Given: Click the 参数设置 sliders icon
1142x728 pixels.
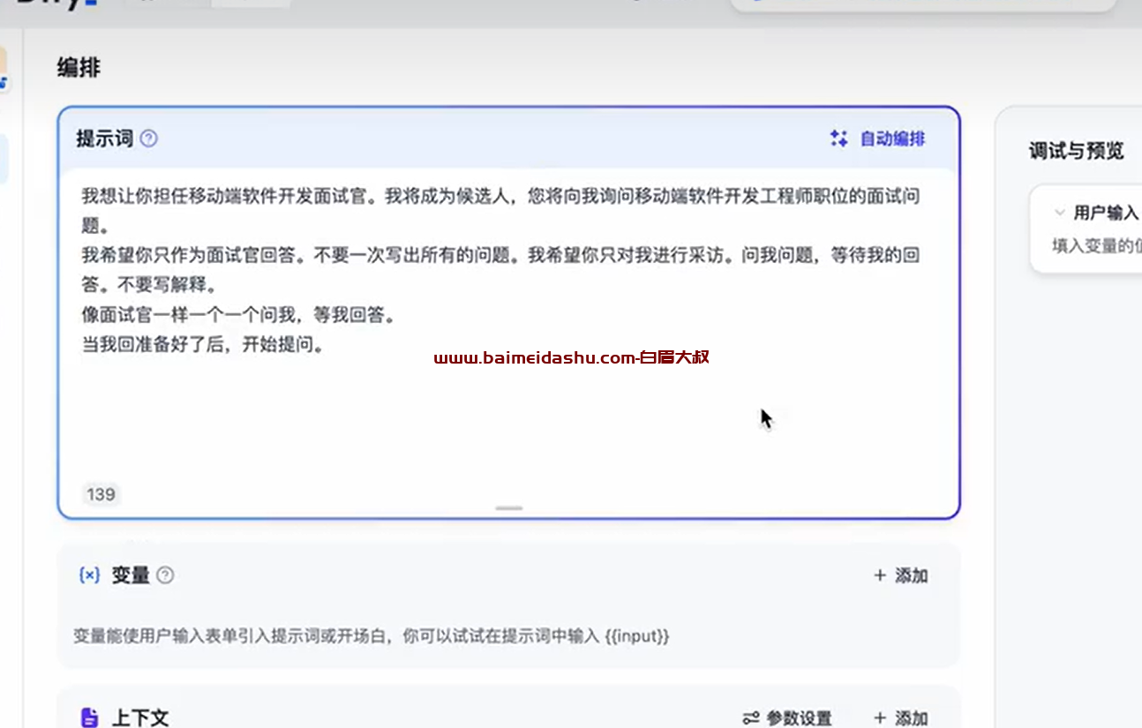Looking at the screenshot, I should 751,718.
